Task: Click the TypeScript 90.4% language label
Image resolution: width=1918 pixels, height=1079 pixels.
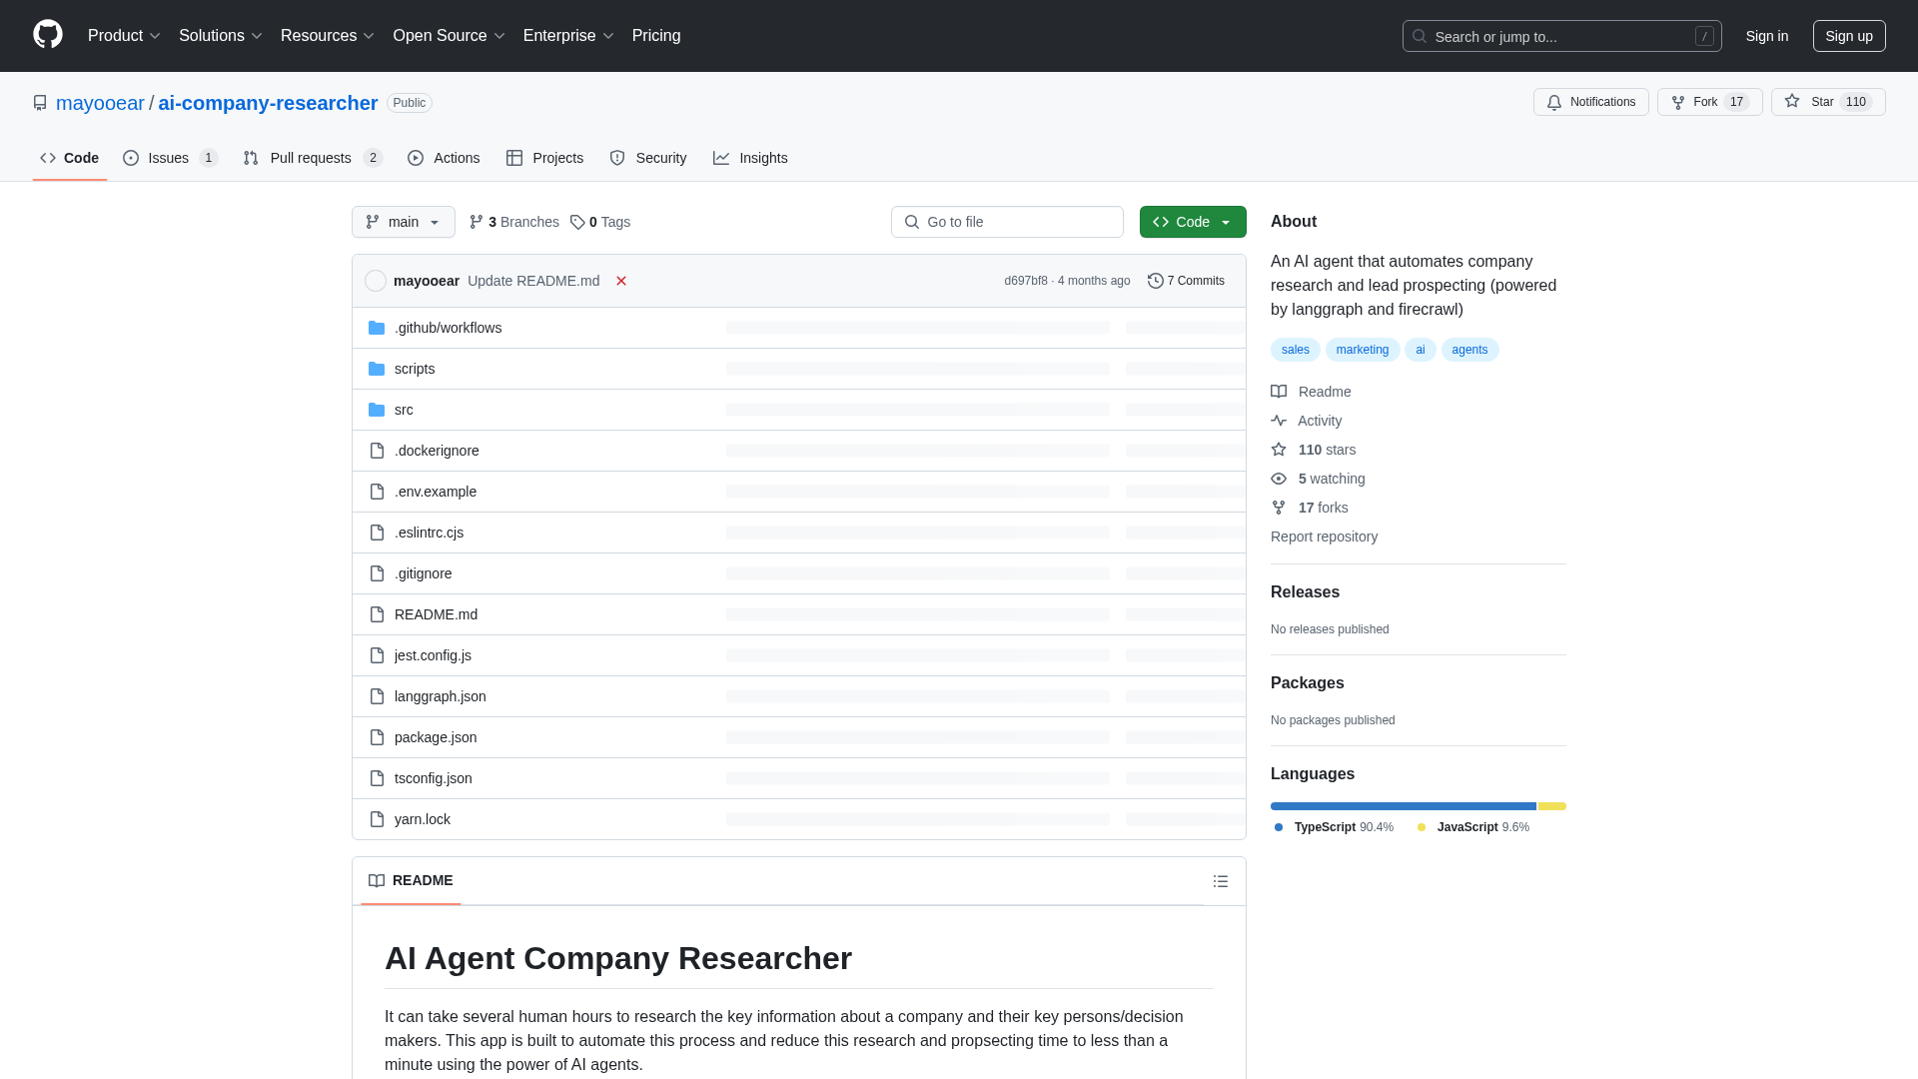Action: pyautogui.click(x=1334, y=827)
